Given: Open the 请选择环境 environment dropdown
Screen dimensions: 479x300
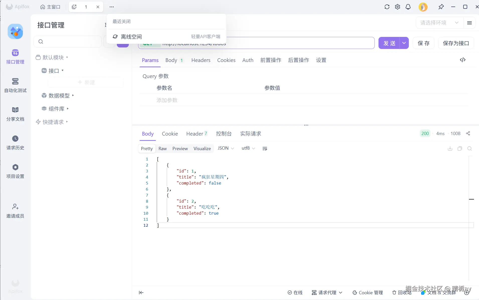Looking at the screenshot, I should click(440, 23).
